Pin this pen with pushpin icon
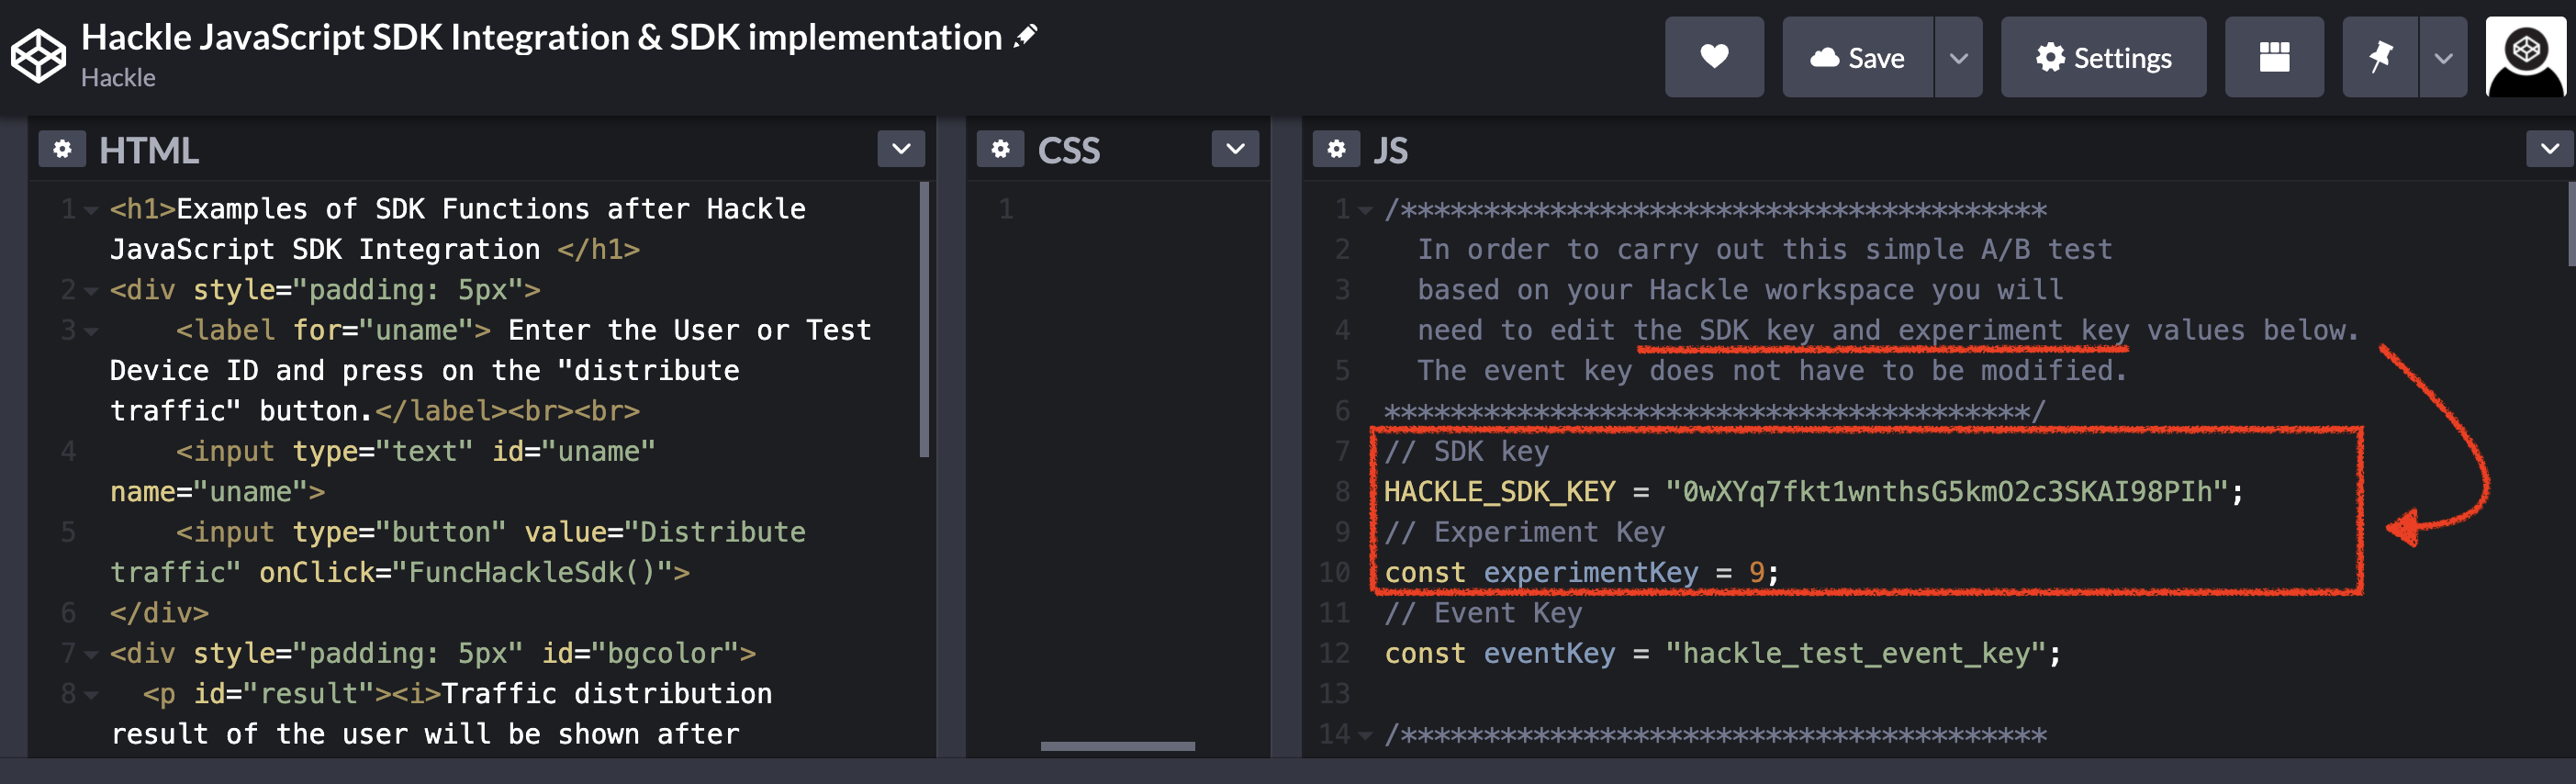 coord(2380,57)
